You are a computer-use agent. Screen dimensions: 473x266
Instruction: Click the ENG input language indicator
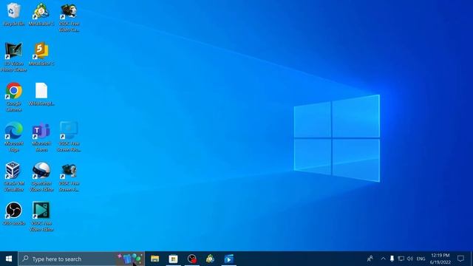point(421,259)
